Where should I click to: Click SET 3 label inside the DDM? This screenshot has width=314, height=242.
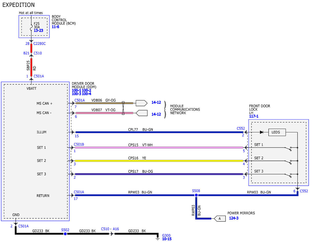coord(41,174)
